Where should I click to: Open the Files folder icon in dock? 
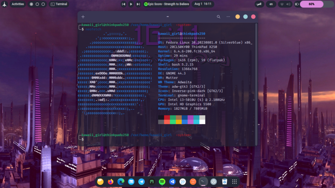[x=100, y=181]
